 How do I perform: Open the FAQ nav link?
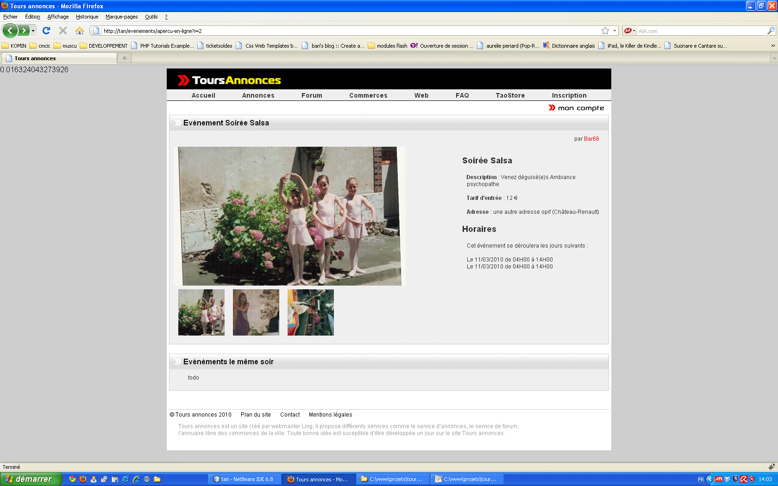(462, 95)
